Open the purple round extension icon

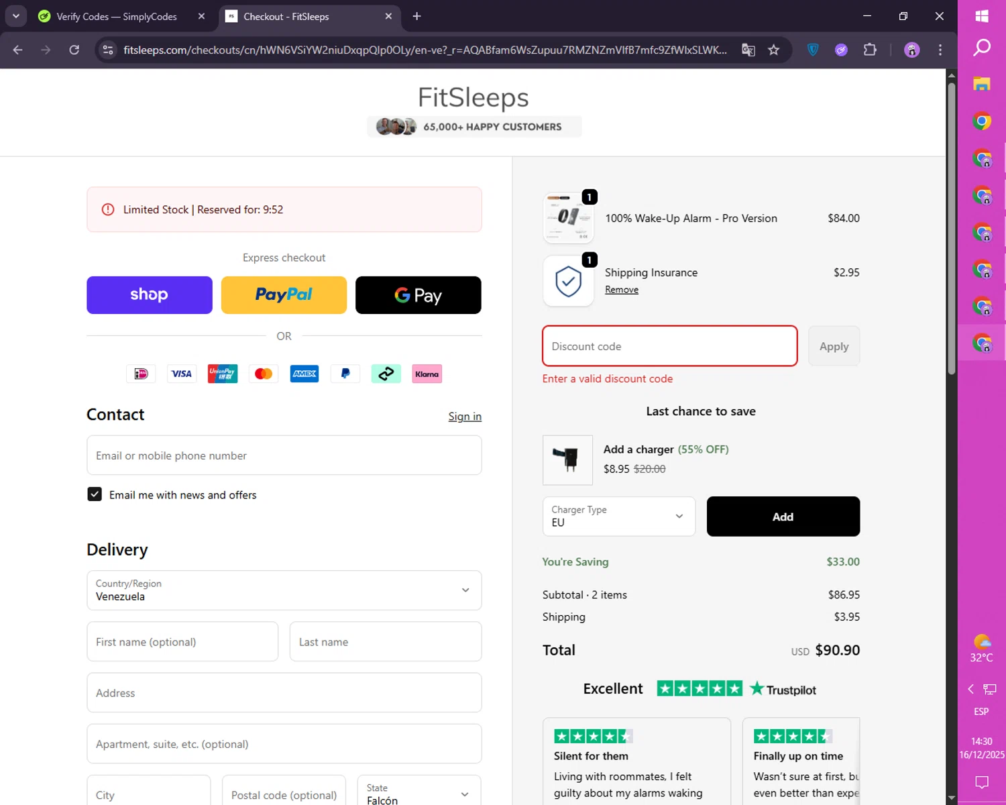tap(841, 50)
